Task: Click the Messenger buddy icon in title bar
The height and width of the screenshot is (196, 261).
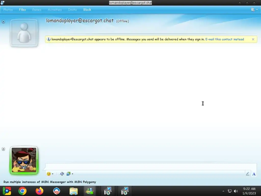Action: (x=3, y=3)
